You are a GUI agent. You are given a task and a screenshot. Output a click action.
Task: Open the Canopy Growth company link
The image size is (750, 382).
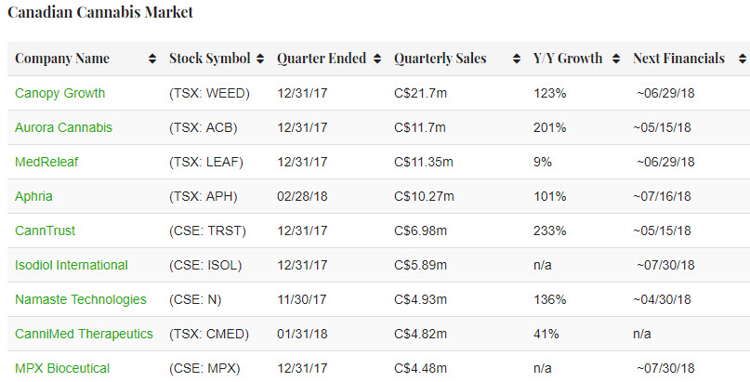[x=59, y=93]
